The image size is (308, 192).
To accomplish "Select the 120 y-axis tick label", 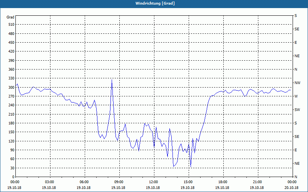I will point(11,141).
